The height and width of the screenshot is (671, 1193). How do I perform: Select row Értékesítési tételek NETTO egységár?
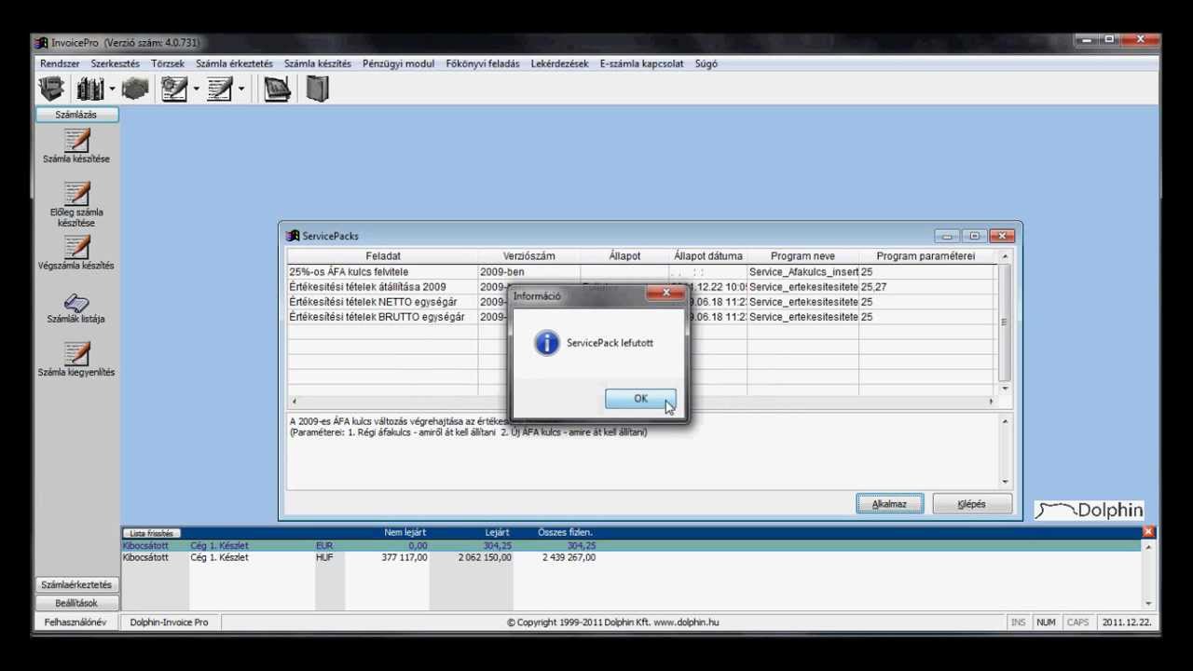(642, 302)
